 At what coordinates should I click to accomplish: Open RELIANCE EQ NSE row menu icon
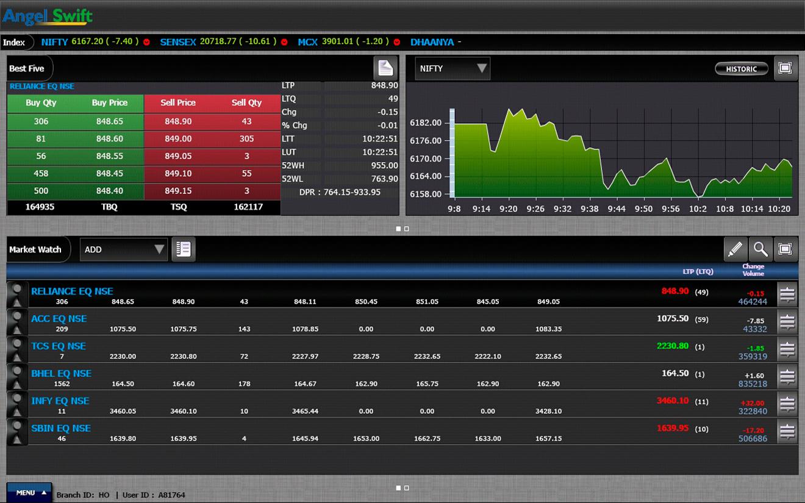click(x=787, y=294)
